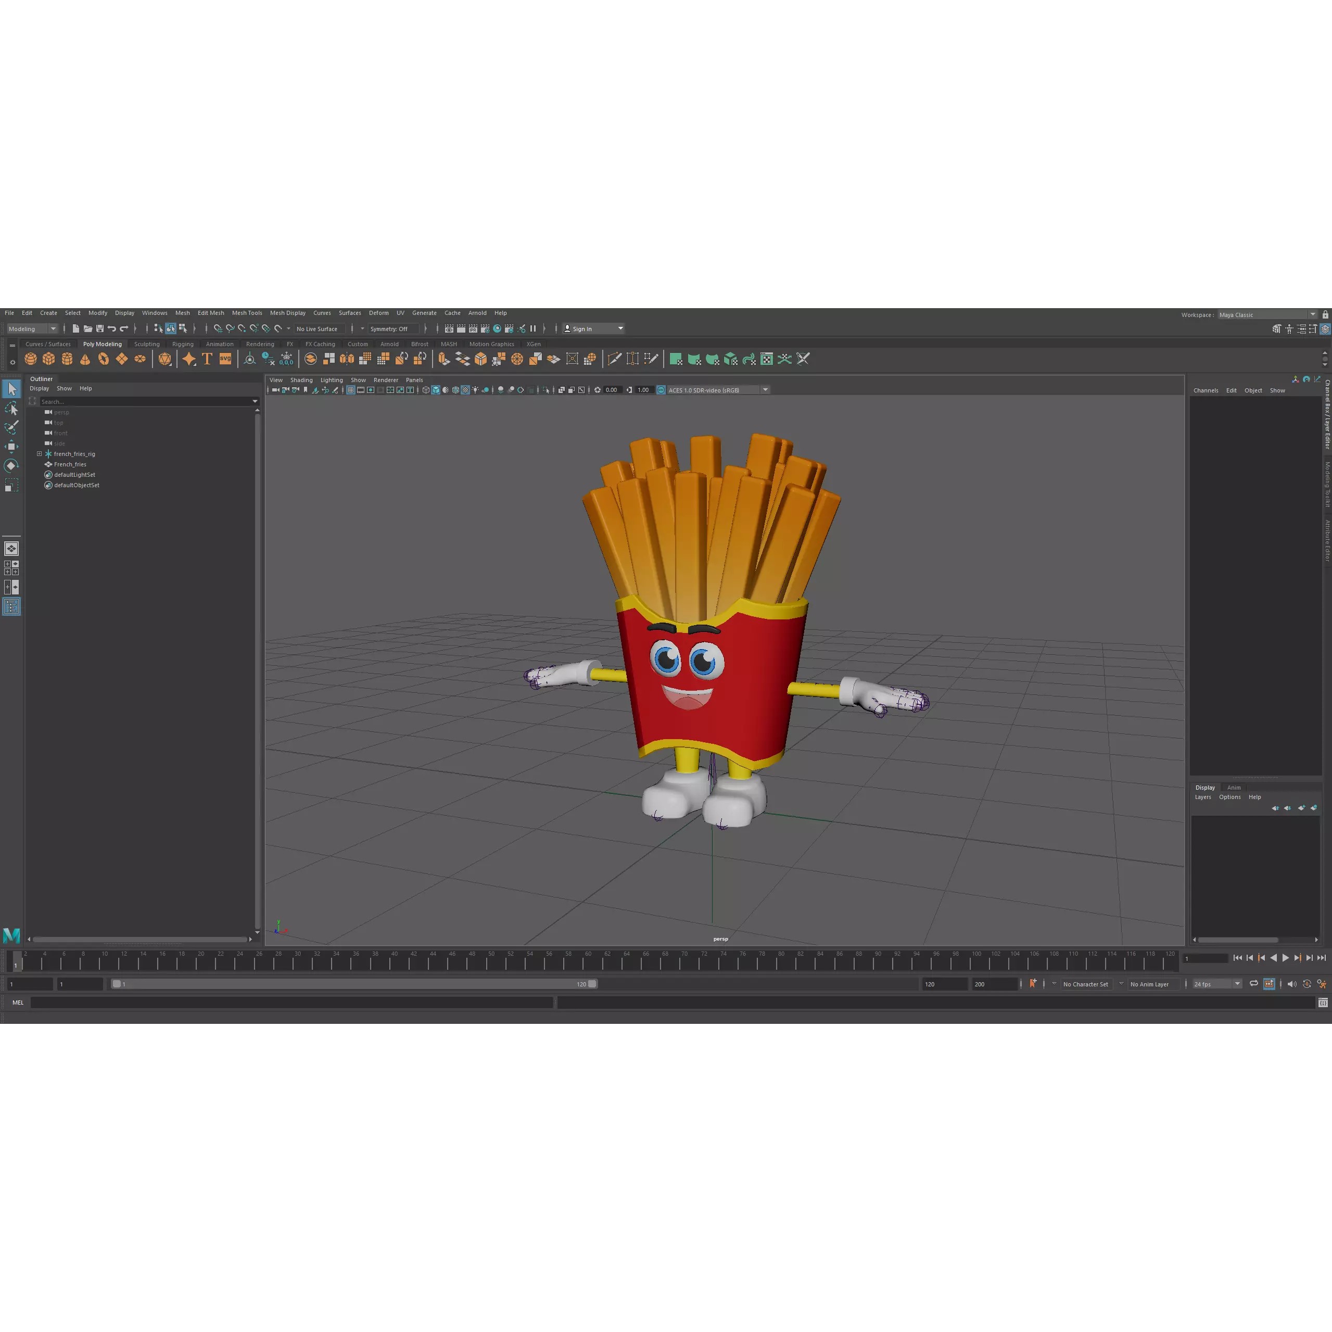
Task: Expand the french_fries_rig node in the Outliner
Action: coord(39,454)
